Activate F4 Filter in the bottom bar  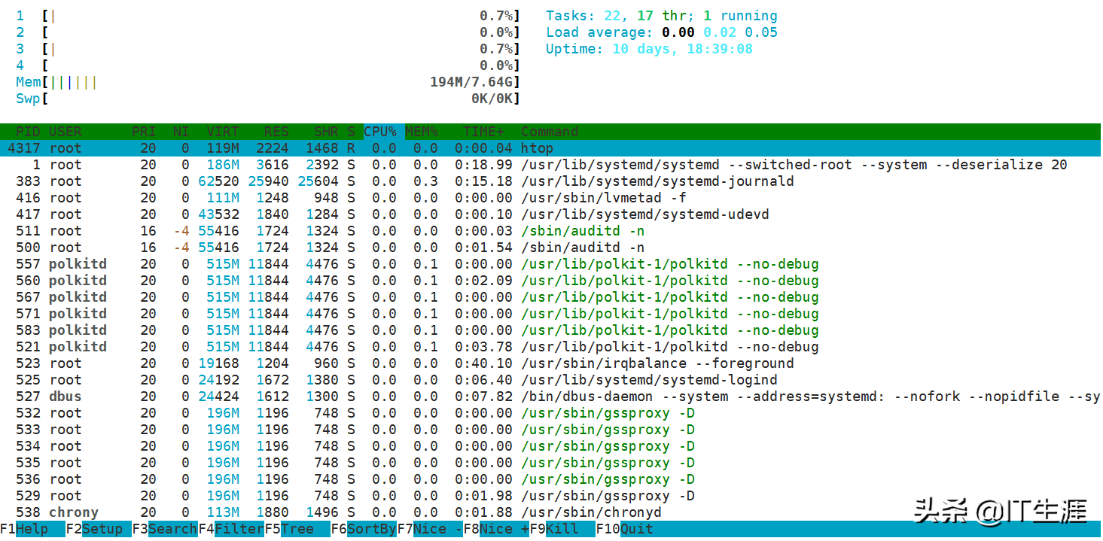[x=231, y=529]
